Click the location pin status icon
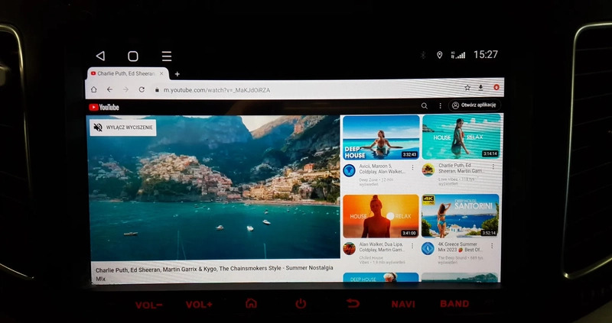The height and width of the screenshot is (323, 612). point(439,55)
